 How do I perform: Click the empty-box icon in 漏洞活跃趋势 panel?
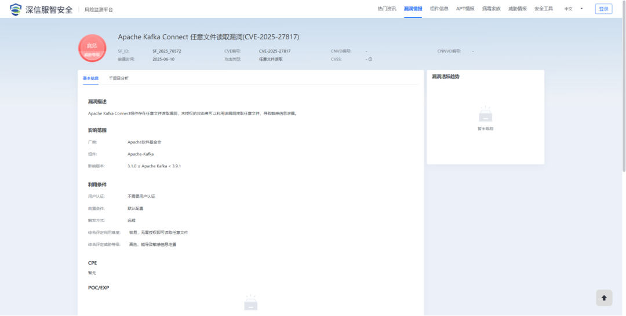[x=486, y=115]
